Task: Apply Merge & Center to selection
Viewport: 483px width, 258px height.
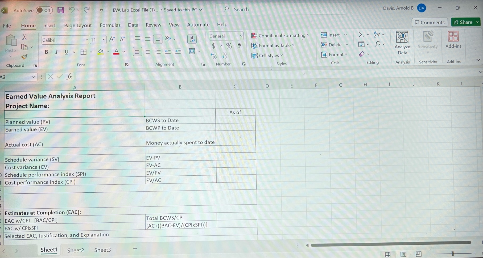Action: (x=192, y=51)
